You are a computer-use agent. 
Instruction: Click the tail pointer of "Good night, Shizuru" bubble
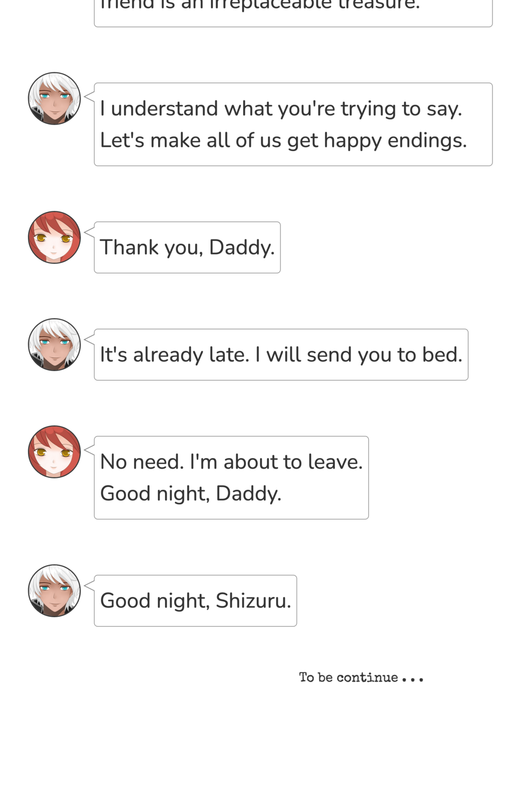(x=89, y=586)
